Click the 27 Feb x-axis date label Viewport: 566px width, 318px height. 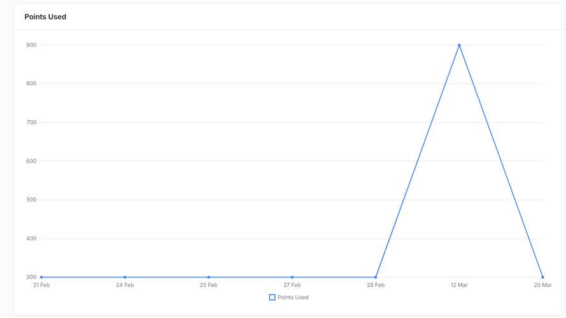pos(292,285)
